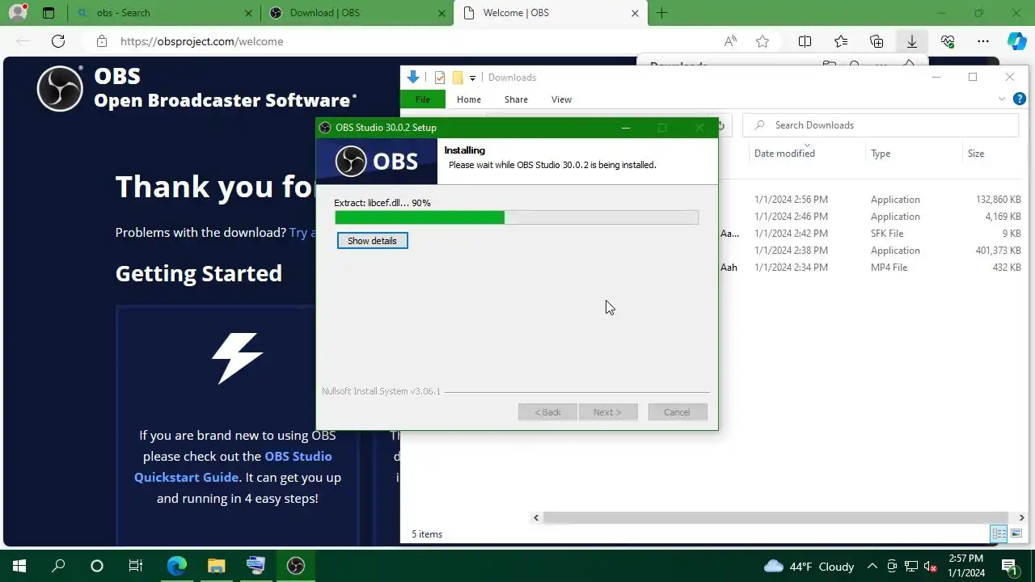Open the File tab in Explorer

click(x=422, y=99)
